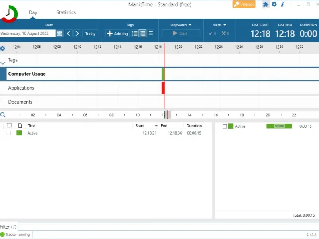Open the info icon in title bar
The width and height of the screenshot is (319, 239).
coord(282,4)
